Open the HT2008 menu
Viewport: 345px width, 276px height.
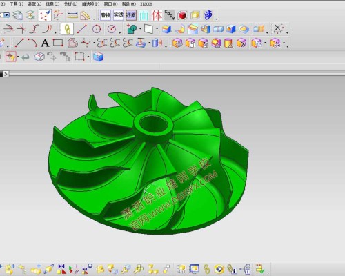(146, 4)
